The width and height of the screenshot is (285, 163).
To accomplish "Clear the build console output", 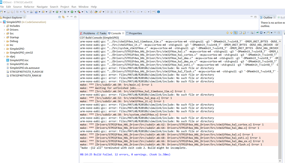I will (x=252, y=33).
